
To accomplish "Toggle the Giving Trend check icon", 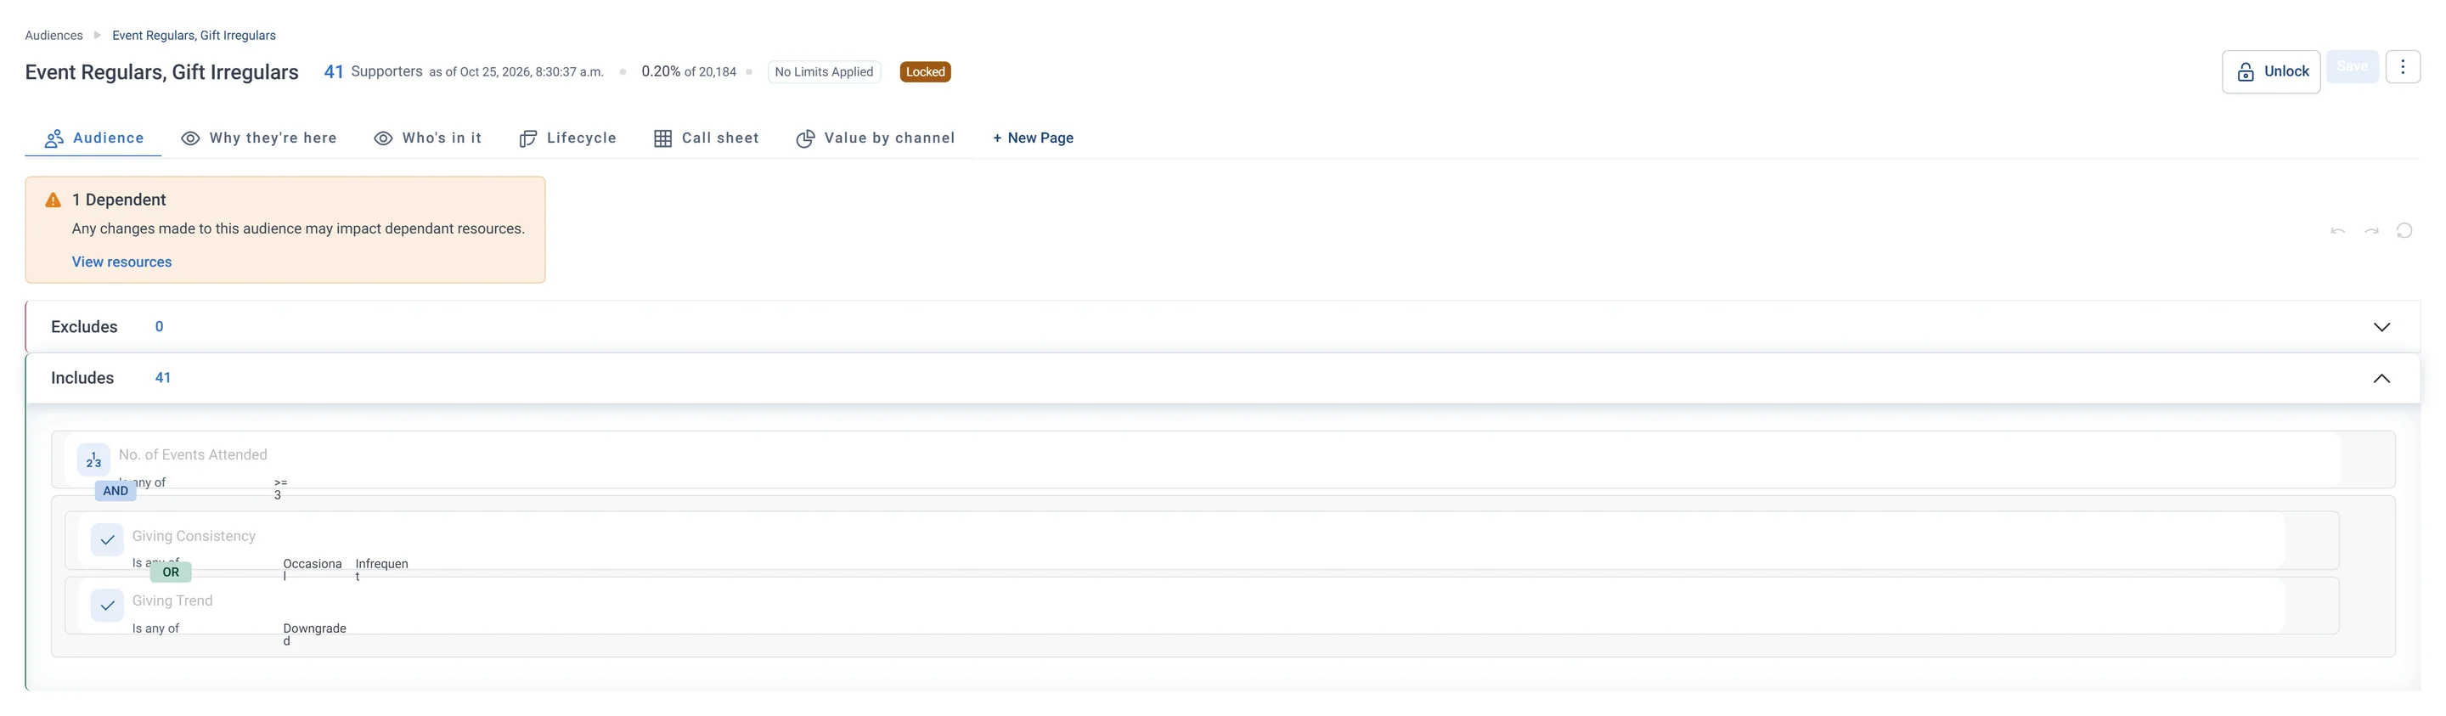I will click(107, 605).
